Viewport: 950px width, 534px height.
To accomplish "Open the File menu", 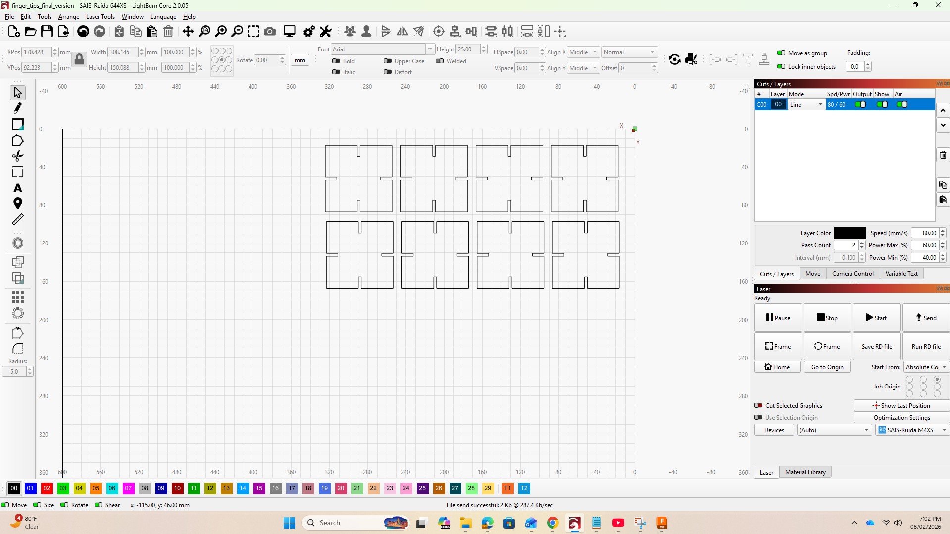I will coord(9,17).
